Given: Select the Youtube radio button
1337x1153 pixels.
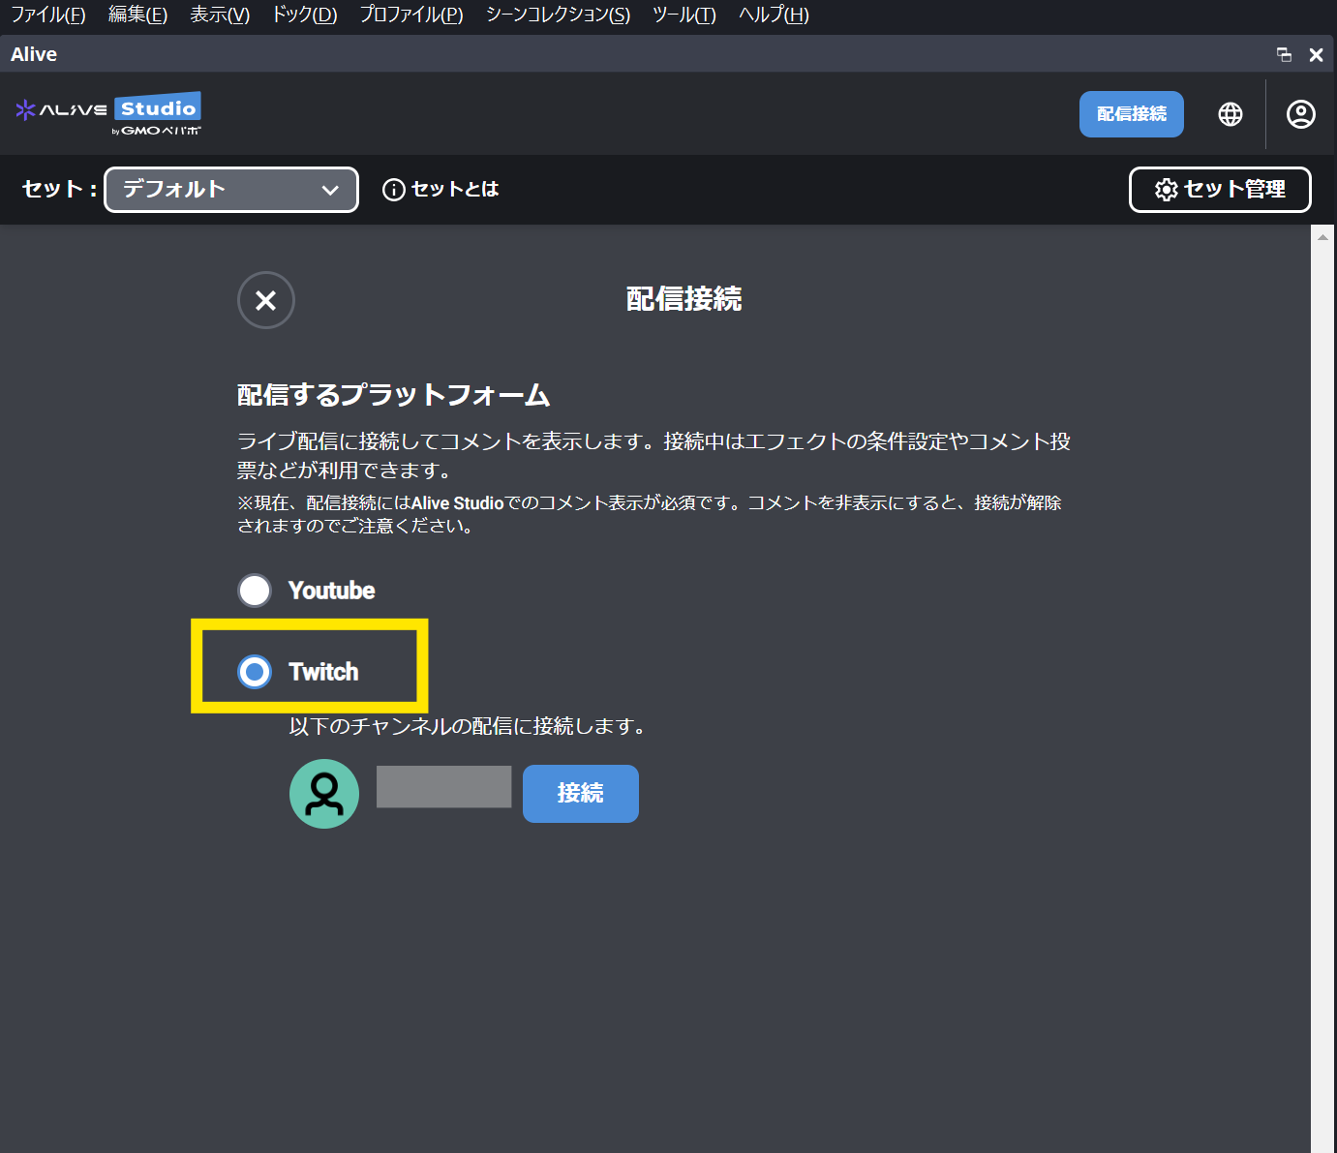Looking at the screenshot, I should (x=255, y=591).
